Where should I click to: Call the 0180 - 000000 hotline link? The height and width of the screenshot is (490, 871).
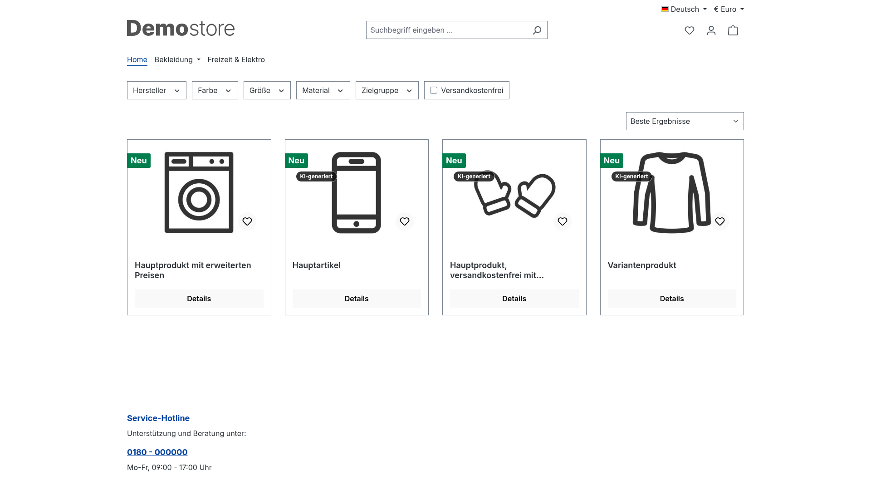[x=157, y=452]
